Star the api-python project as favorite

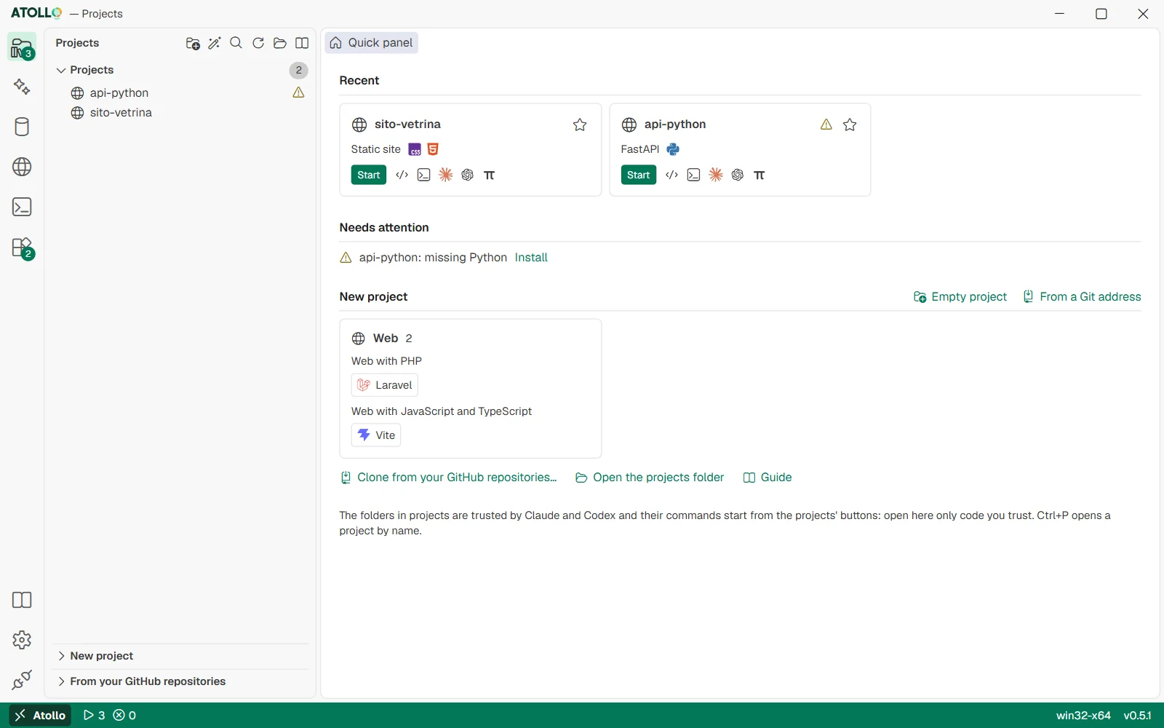pyautogui.click(x=850, y=124)
